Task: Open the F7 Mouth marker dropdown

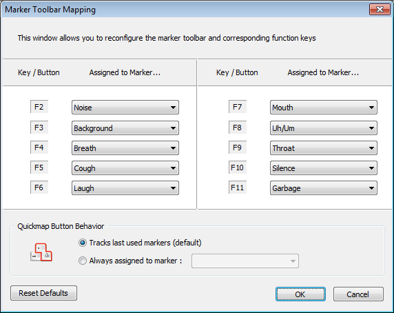Action: pos(324,108)
